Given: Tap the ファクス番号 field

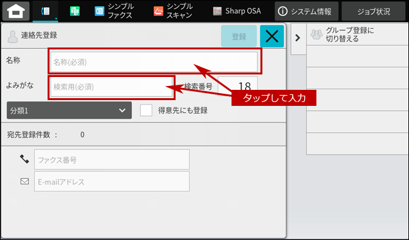Looking at the screenshot, I should (x=112, y=159).
